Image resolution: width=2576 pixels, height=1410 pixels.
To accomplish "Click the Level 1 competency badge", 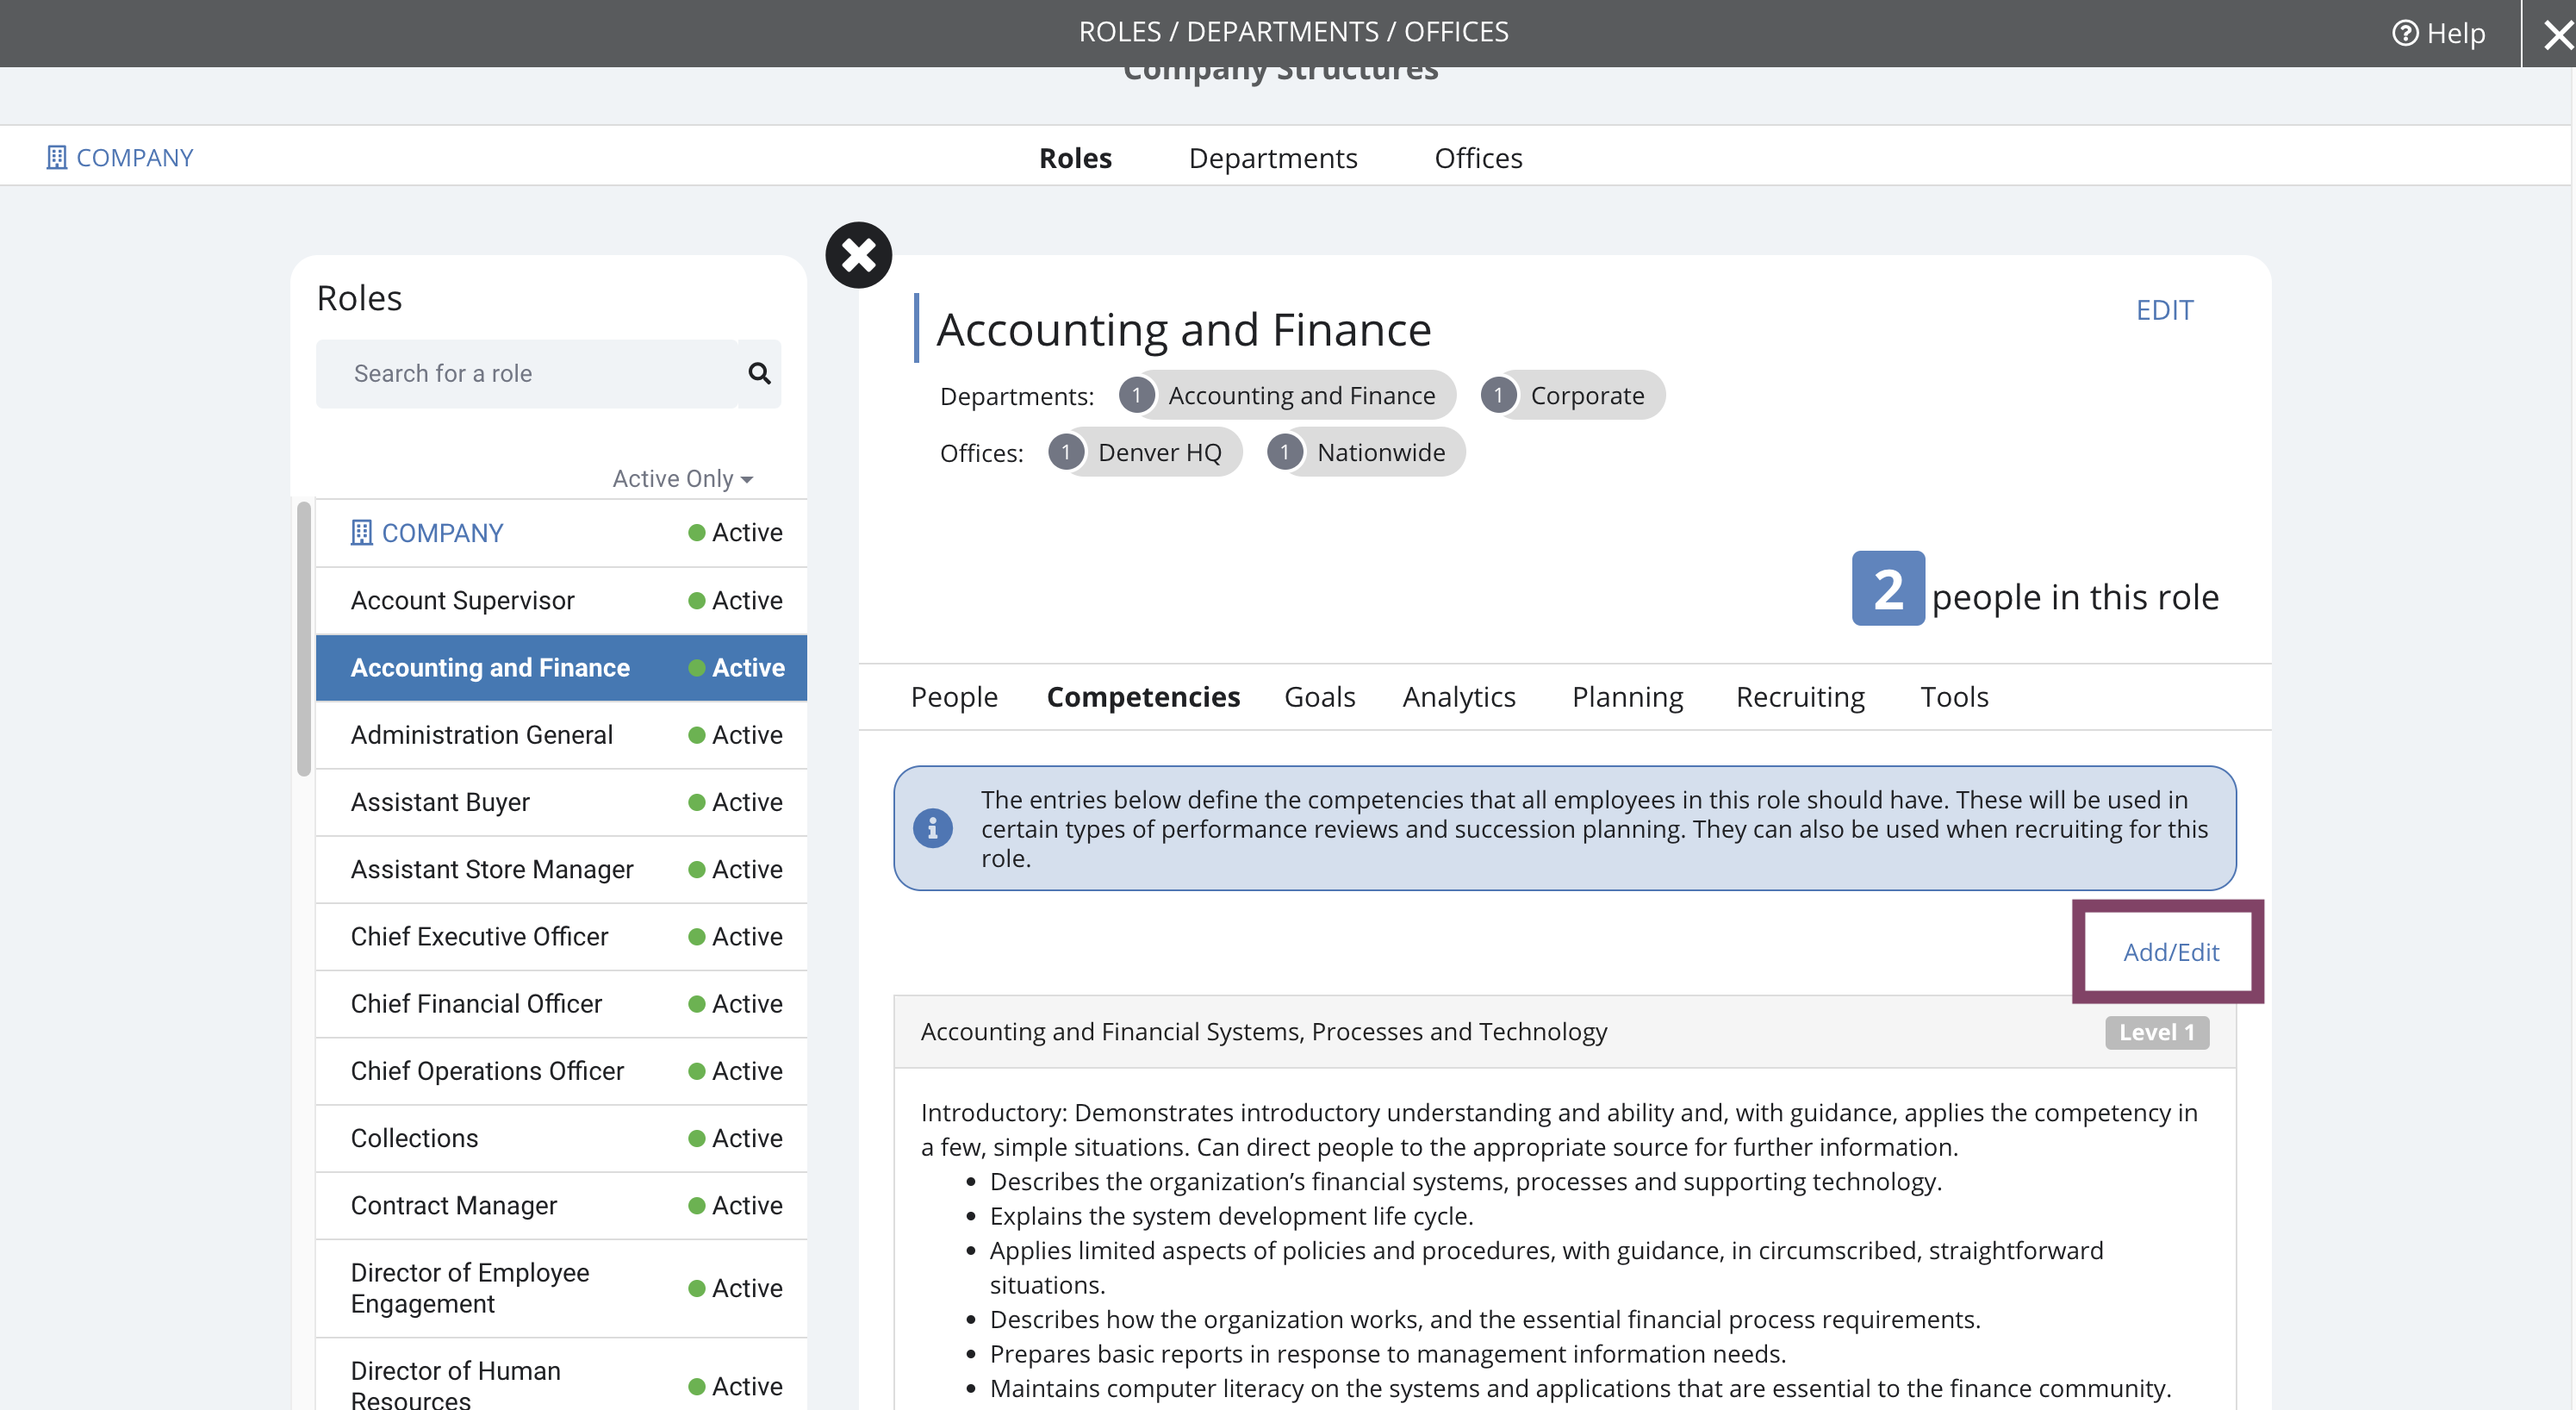I will point(2157,1032).
